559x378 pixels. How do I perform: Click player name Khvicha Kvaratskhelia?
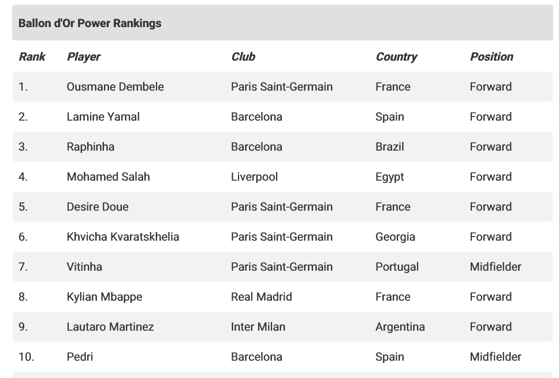(123, 237)
